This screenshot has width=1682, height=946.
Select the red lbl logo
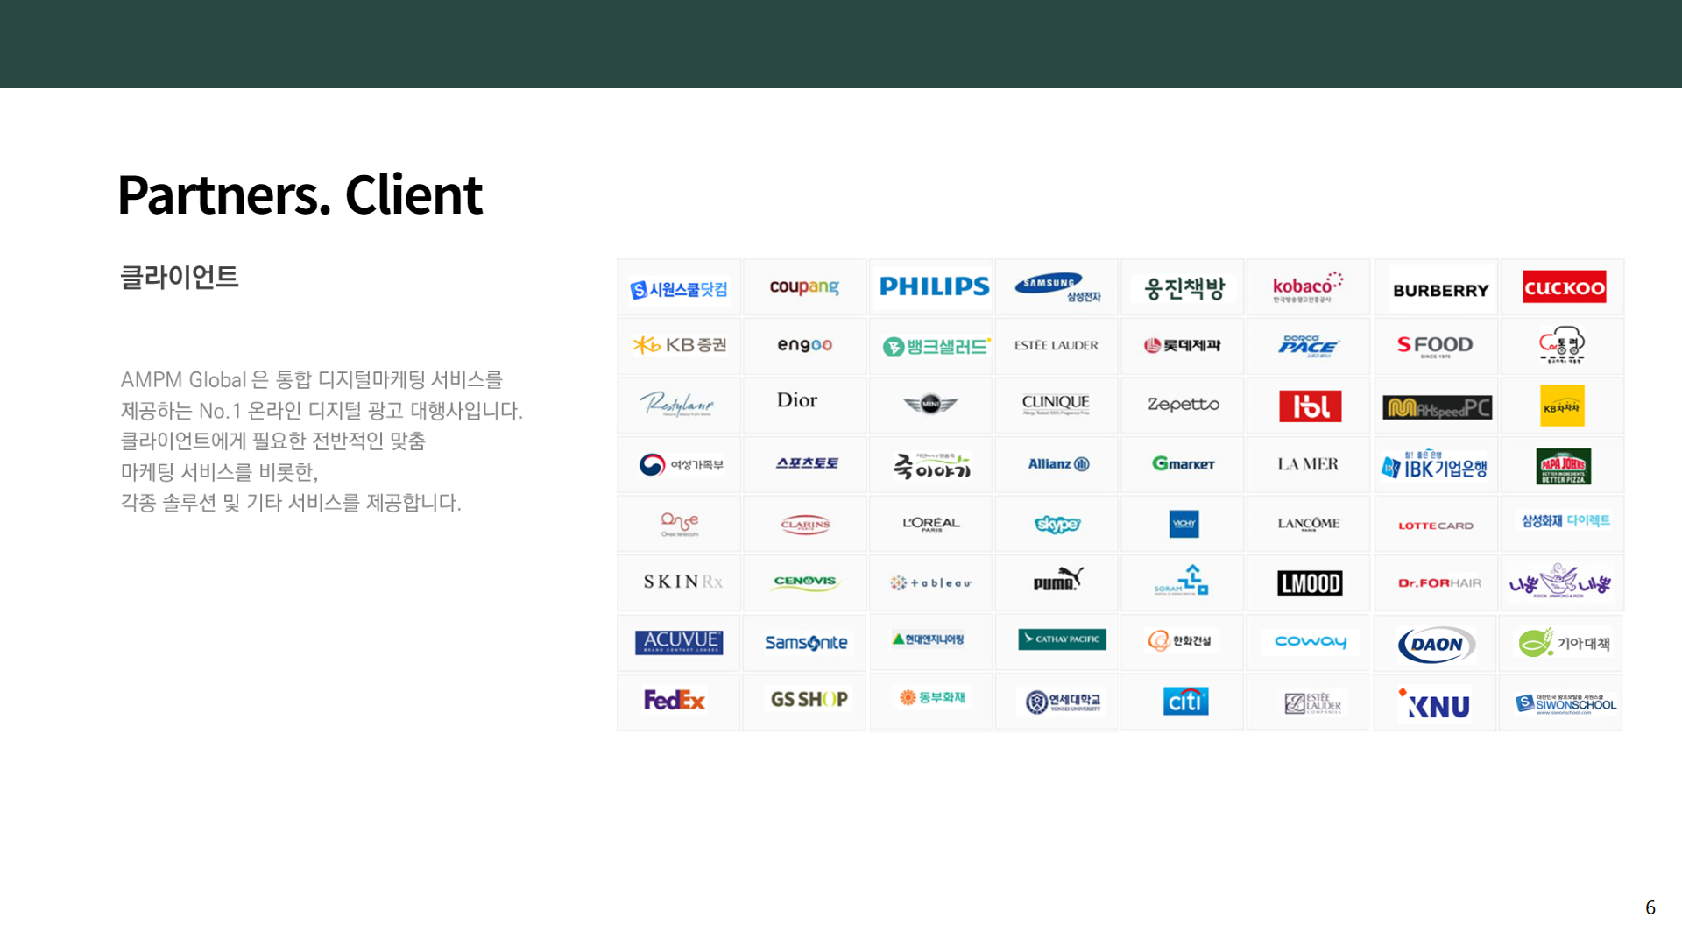[1310, 406]
